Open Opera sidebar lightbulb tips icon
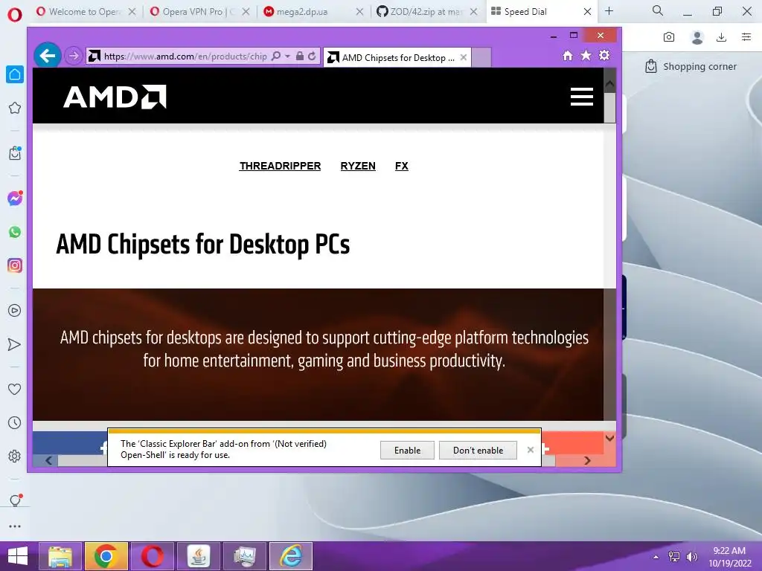The image size is (762, 571). click(x=15, y=500)
